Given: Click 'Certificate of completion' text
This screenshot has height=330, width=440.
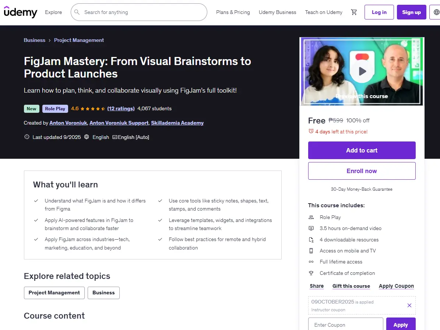Looking at the screenshot, I should coord(347,273).
